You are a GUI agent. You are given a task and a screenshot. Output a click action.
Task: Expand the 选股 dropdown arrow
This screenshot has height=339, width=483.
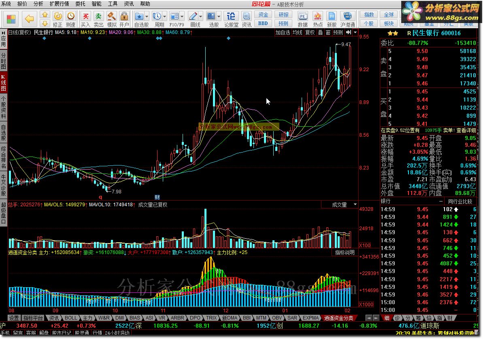(x=219, y=16)
